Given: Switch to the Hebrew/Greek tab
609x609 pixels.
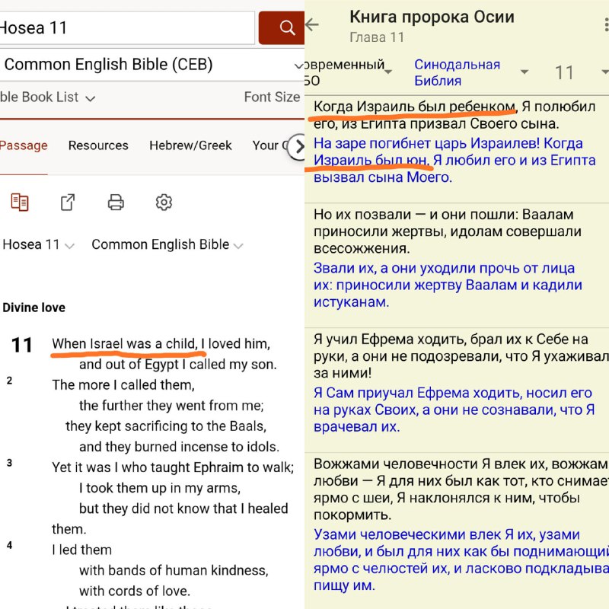Looking at the screenshot, I should pyautogui.click(x=190, y=145).
